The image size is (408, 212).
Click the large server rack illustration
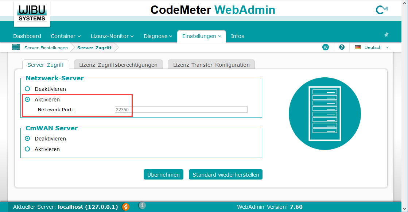tap(325, 114)
